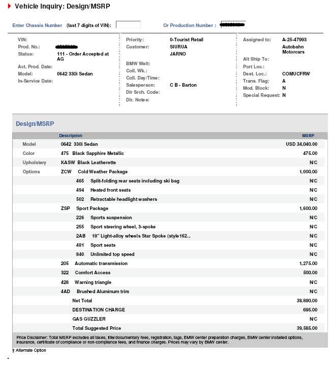Click the Chassis Number input field

[x=128, y=24]
